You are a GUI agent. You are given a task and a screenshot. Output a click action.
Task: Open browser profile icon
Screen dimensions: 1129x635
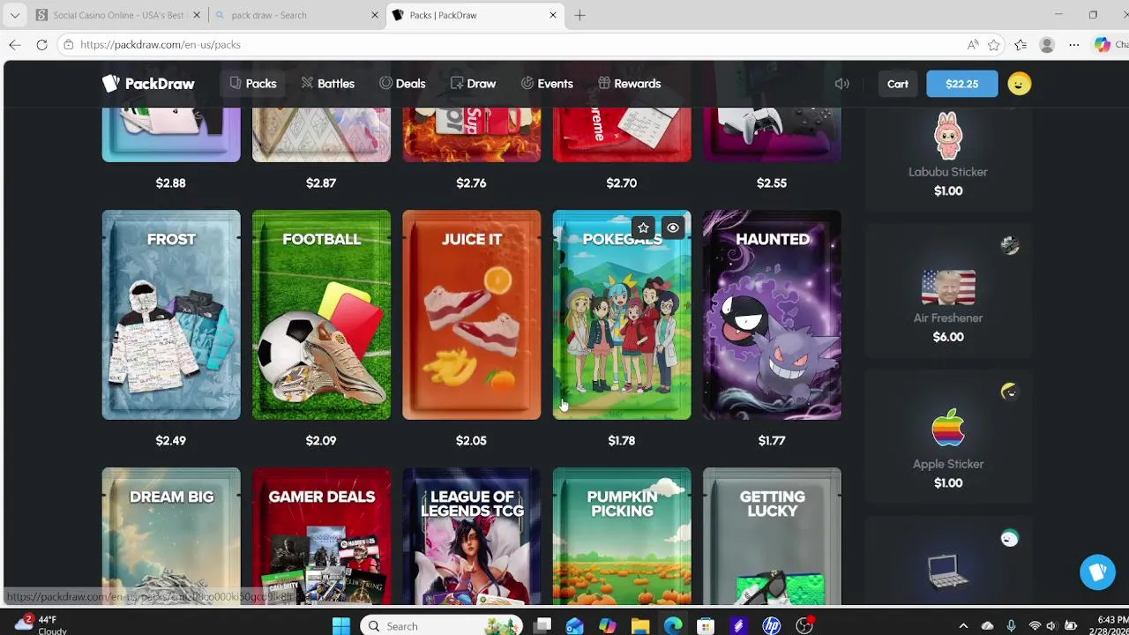point(1047,44)
